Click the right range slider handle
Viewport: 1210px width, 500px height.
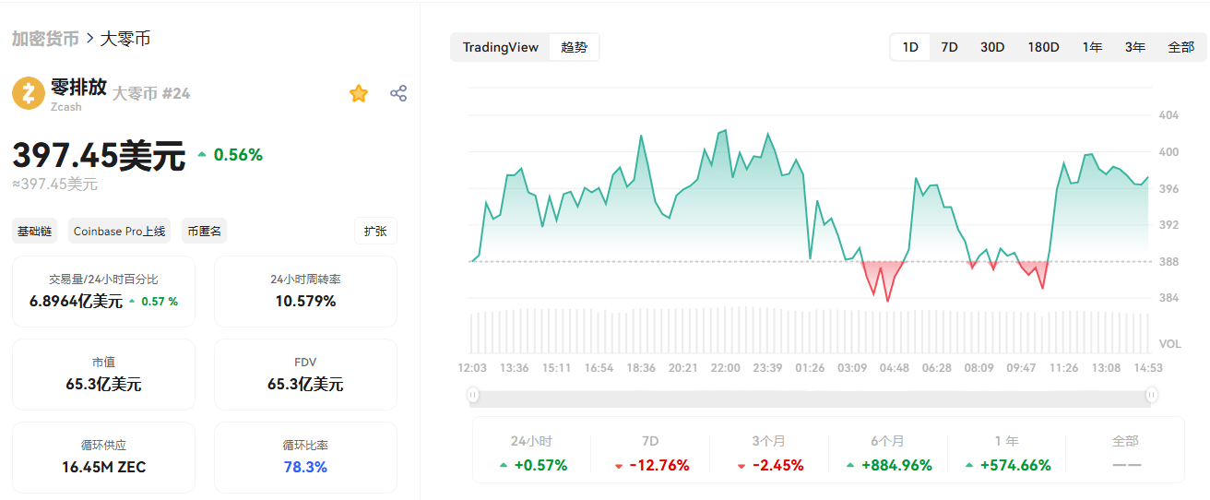[1152, 395]
